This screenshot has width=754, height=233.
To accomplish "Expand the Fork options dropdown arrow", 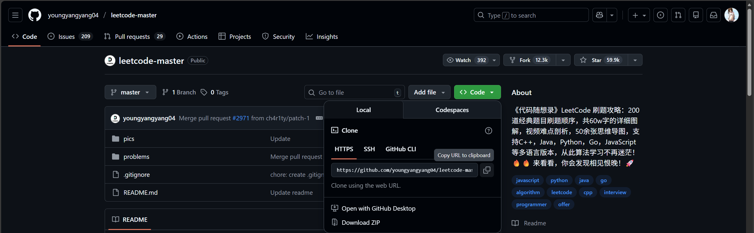I will (x=563, y=60).
